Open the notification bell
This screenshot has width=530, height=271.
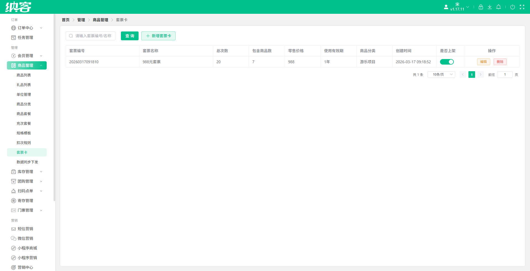pos(498,7)
